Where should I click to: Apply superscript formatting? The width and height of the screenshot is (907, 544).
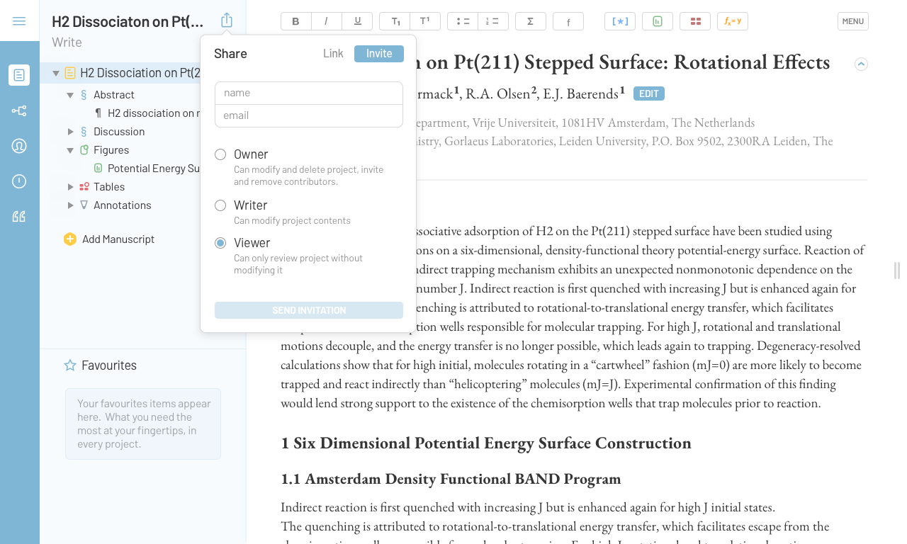click(424, 21)
